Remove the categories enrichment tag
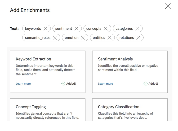The image size is (178, 131). click(137, 28)
